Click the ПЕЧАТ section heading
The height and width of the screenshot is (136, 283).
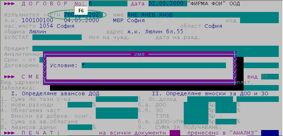pyautogui.click(x=41, y=133)
